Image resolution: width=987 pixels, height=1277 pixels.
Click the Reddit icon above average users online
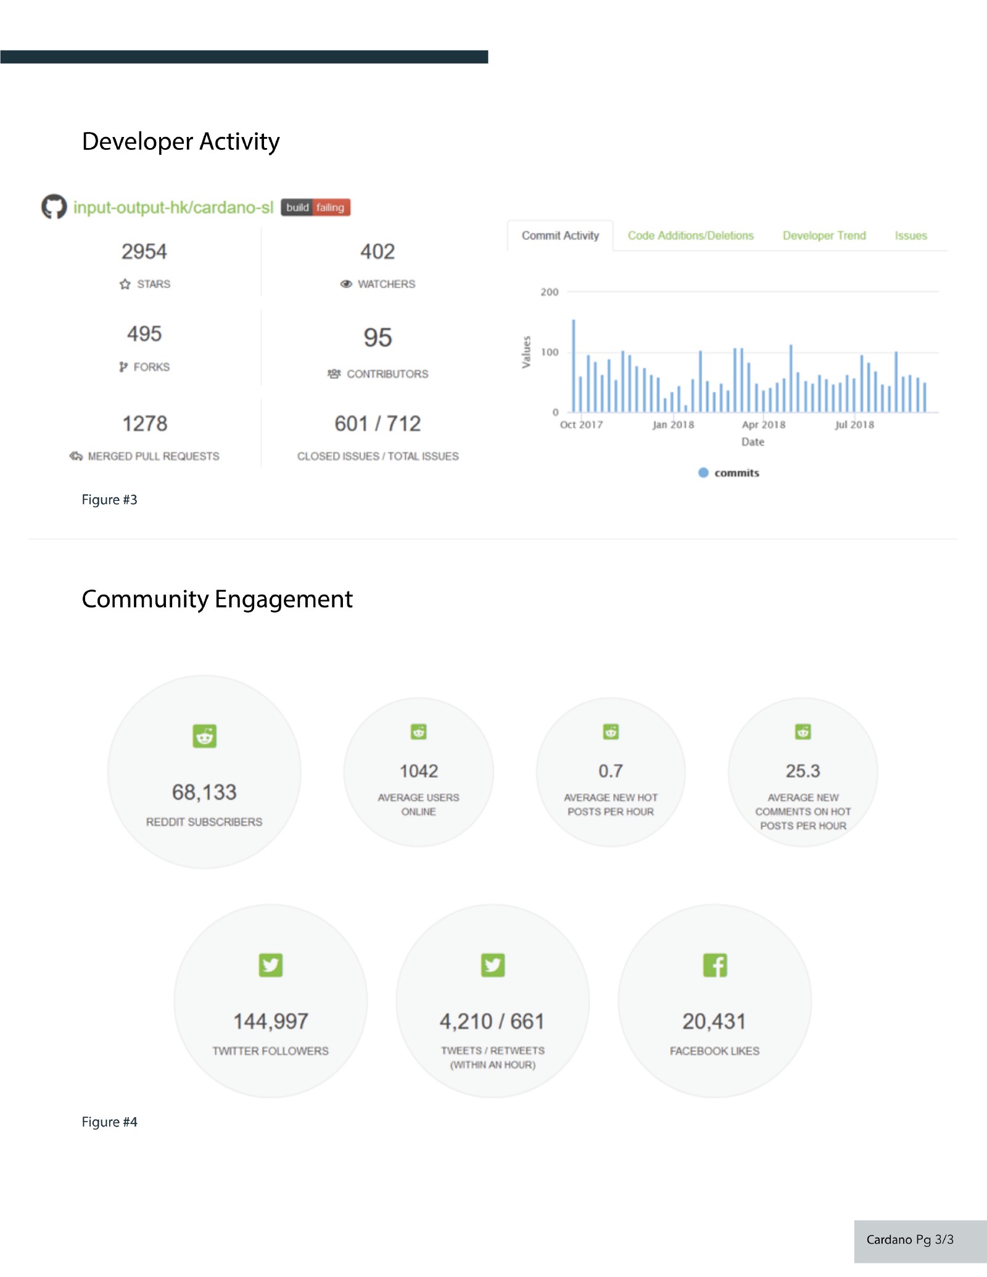pyautogui.click(x=419, y=732)
